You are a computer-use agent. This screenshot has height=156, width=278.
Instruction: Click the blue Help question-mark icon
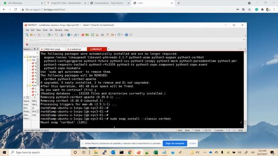(126, 35)
